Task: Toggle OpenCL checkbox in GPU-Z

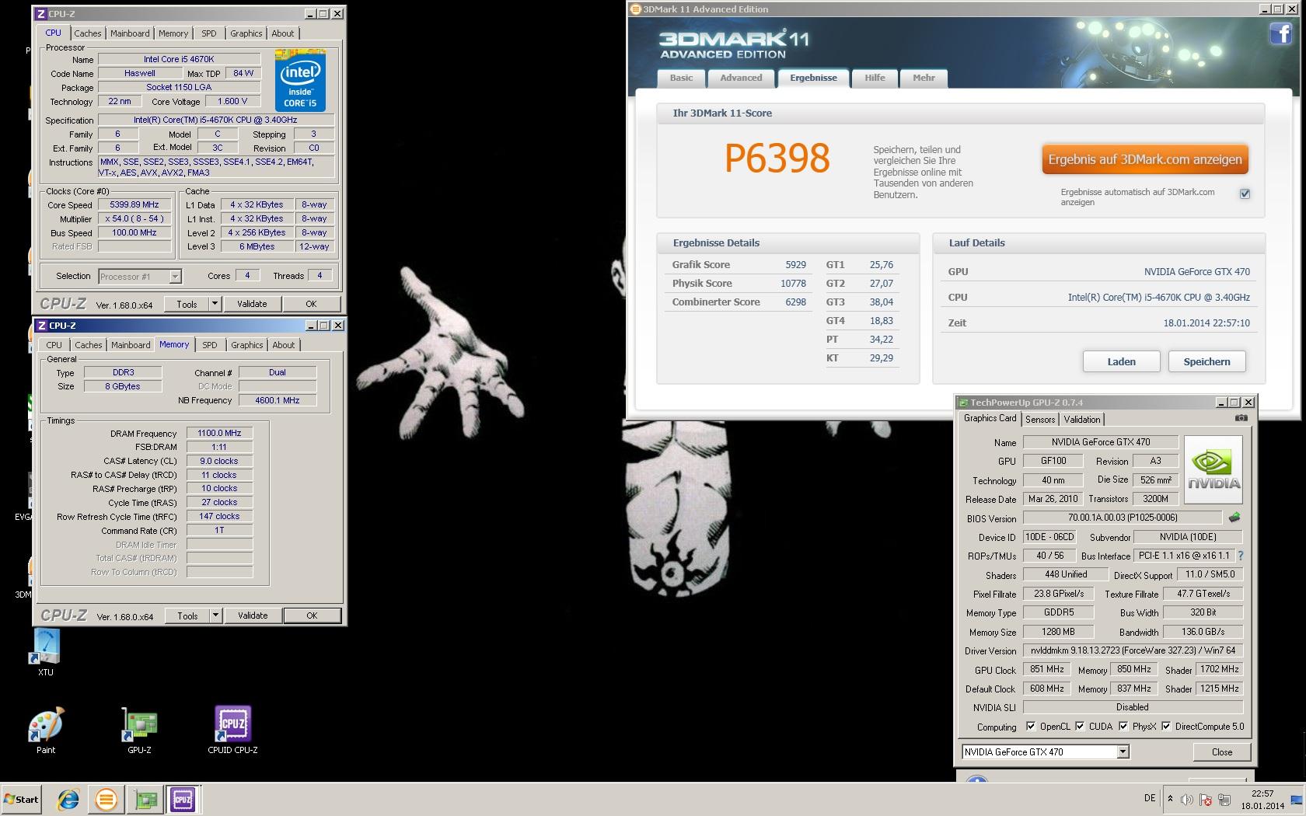Action: (x=1030, y=727)
